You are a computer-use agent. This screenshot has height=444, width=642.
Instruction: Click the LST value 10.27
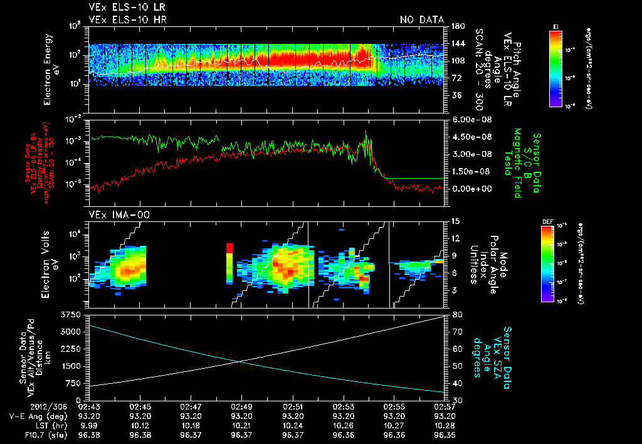tap(394, 426)
